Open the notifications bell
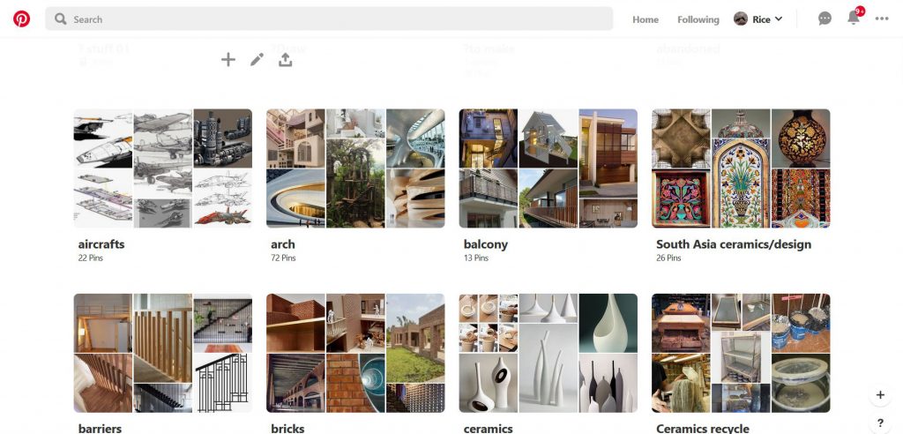The image size is (903, 434). (854, 19)
